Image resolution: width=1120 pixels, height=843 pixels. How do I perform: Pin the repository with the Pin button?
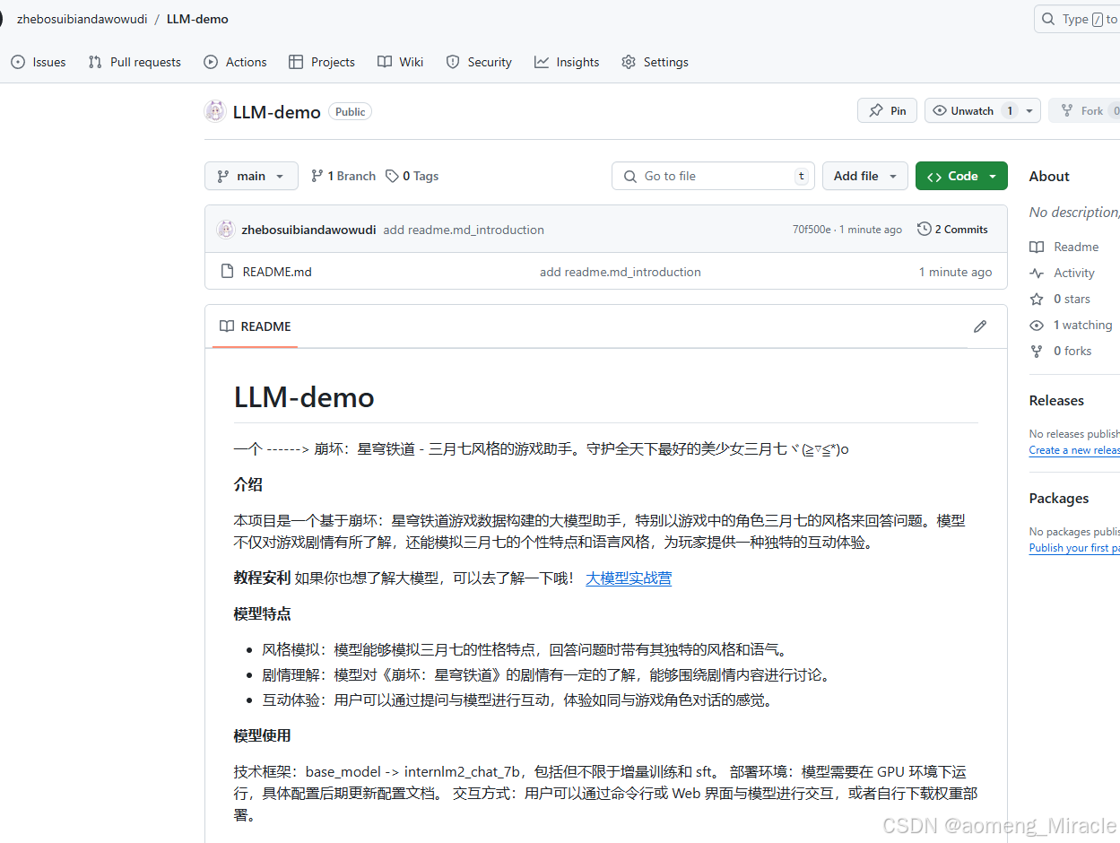point(887,110)
